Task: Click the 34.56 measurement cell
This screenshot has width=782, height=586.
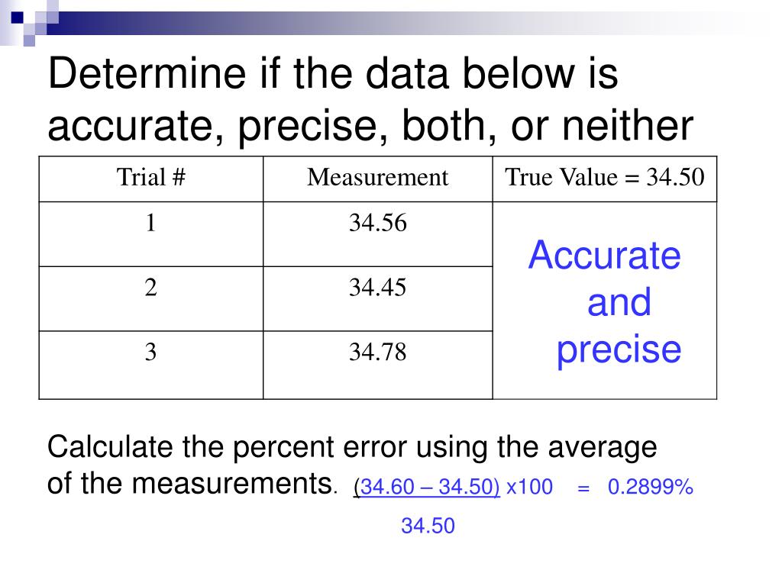Action: pos(377,234)
